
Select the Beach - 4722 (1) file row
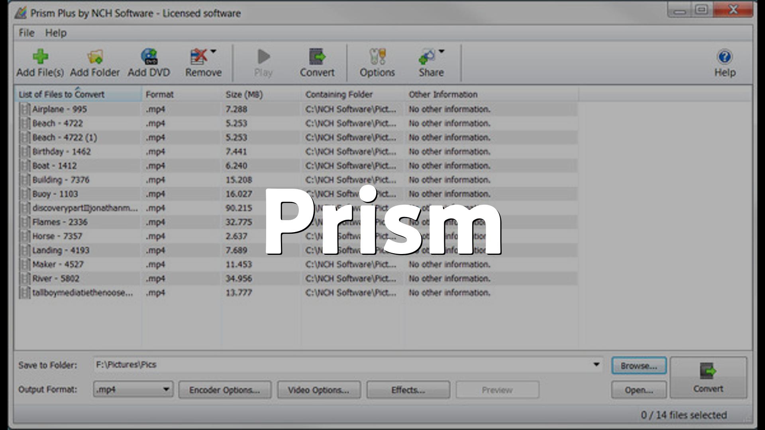[296, 137]
